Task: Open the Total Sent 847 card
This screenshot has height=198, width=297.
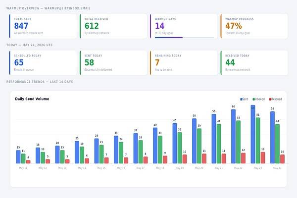Action: point(43,26)
